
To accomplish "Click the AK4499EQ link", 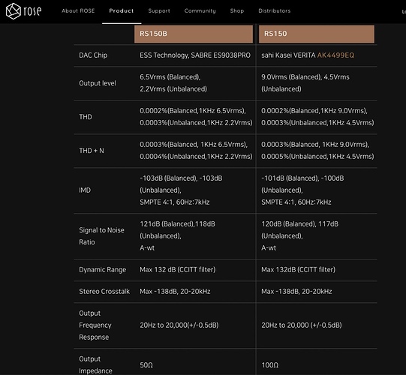I will pos(335,55).
